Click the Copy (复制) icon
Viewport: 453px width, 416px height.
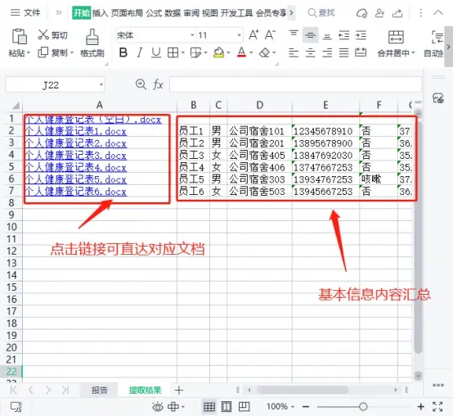[x=43, y=52]
